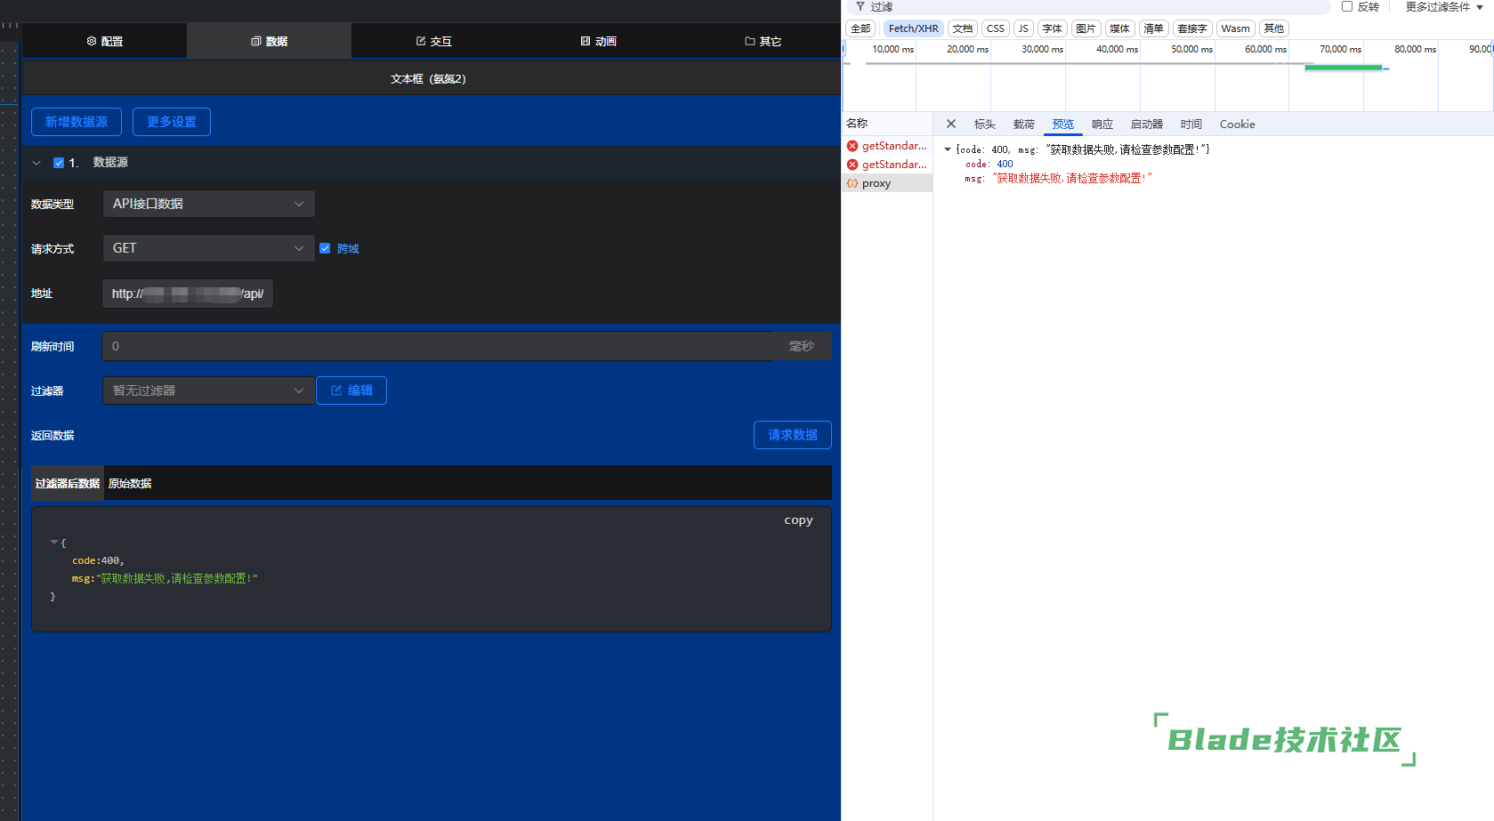The height and width of the screenshot is (821, 1494).
Task: Switch to the 交互 tab
Action: pos(434,41)
